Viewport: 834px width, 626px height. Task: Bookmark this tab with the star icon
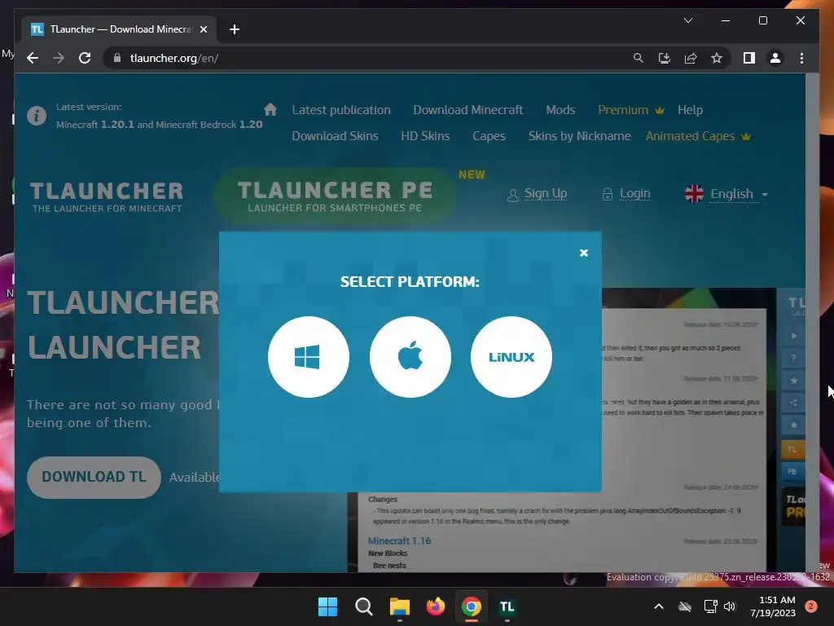pyautogui.click(x=717, y=58)
